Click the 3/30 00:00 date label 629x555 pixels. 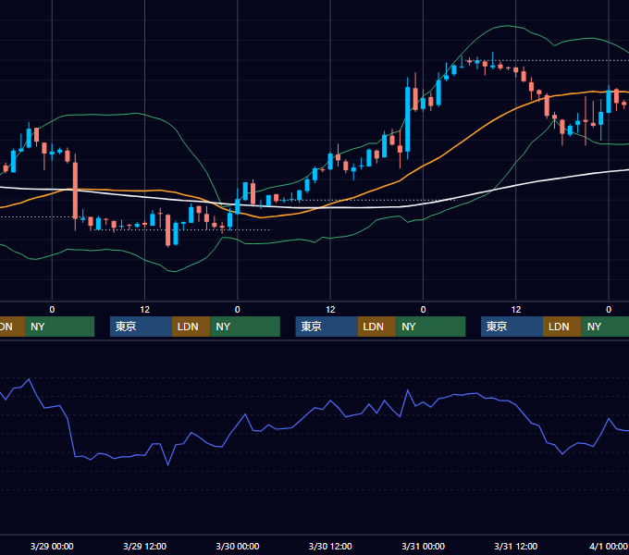[238, 546]
